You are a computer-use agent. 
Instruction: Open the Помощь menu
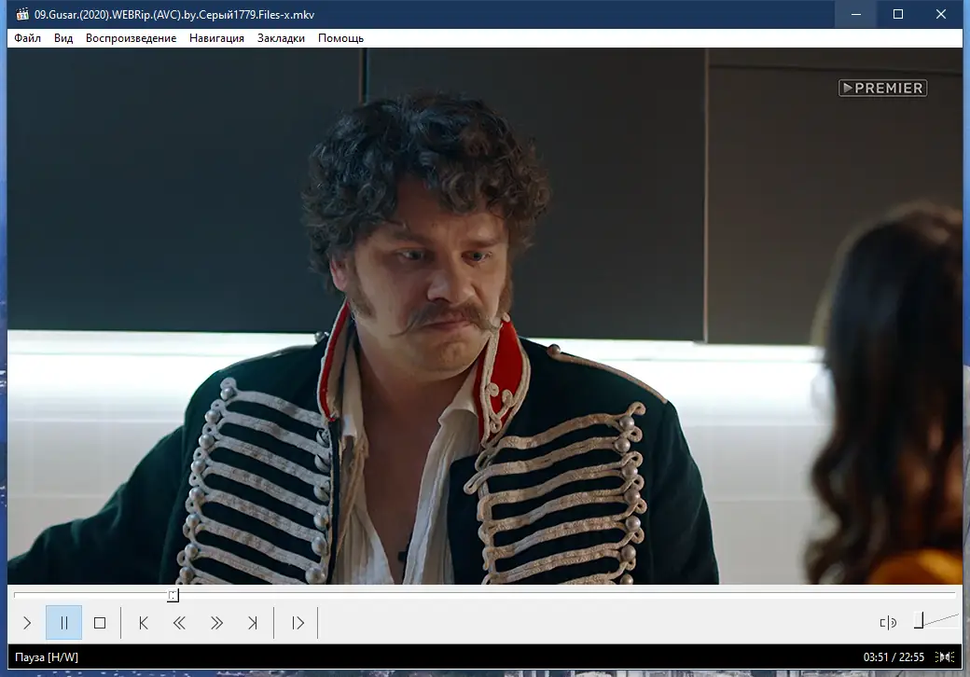pos(340,37)
